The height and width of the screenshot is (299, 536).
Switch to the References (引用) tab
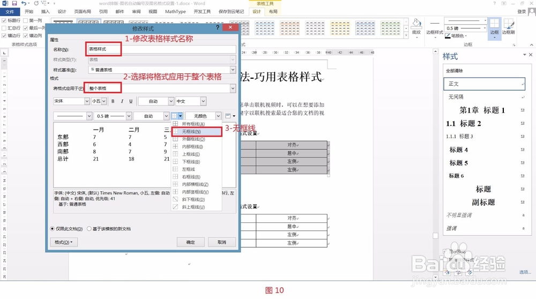click(103, 12)
